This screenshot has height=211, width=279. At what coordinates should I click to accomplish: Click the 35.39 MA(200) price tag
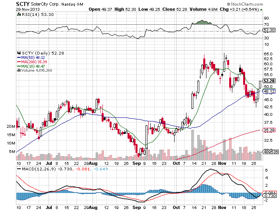pos(269,130)
